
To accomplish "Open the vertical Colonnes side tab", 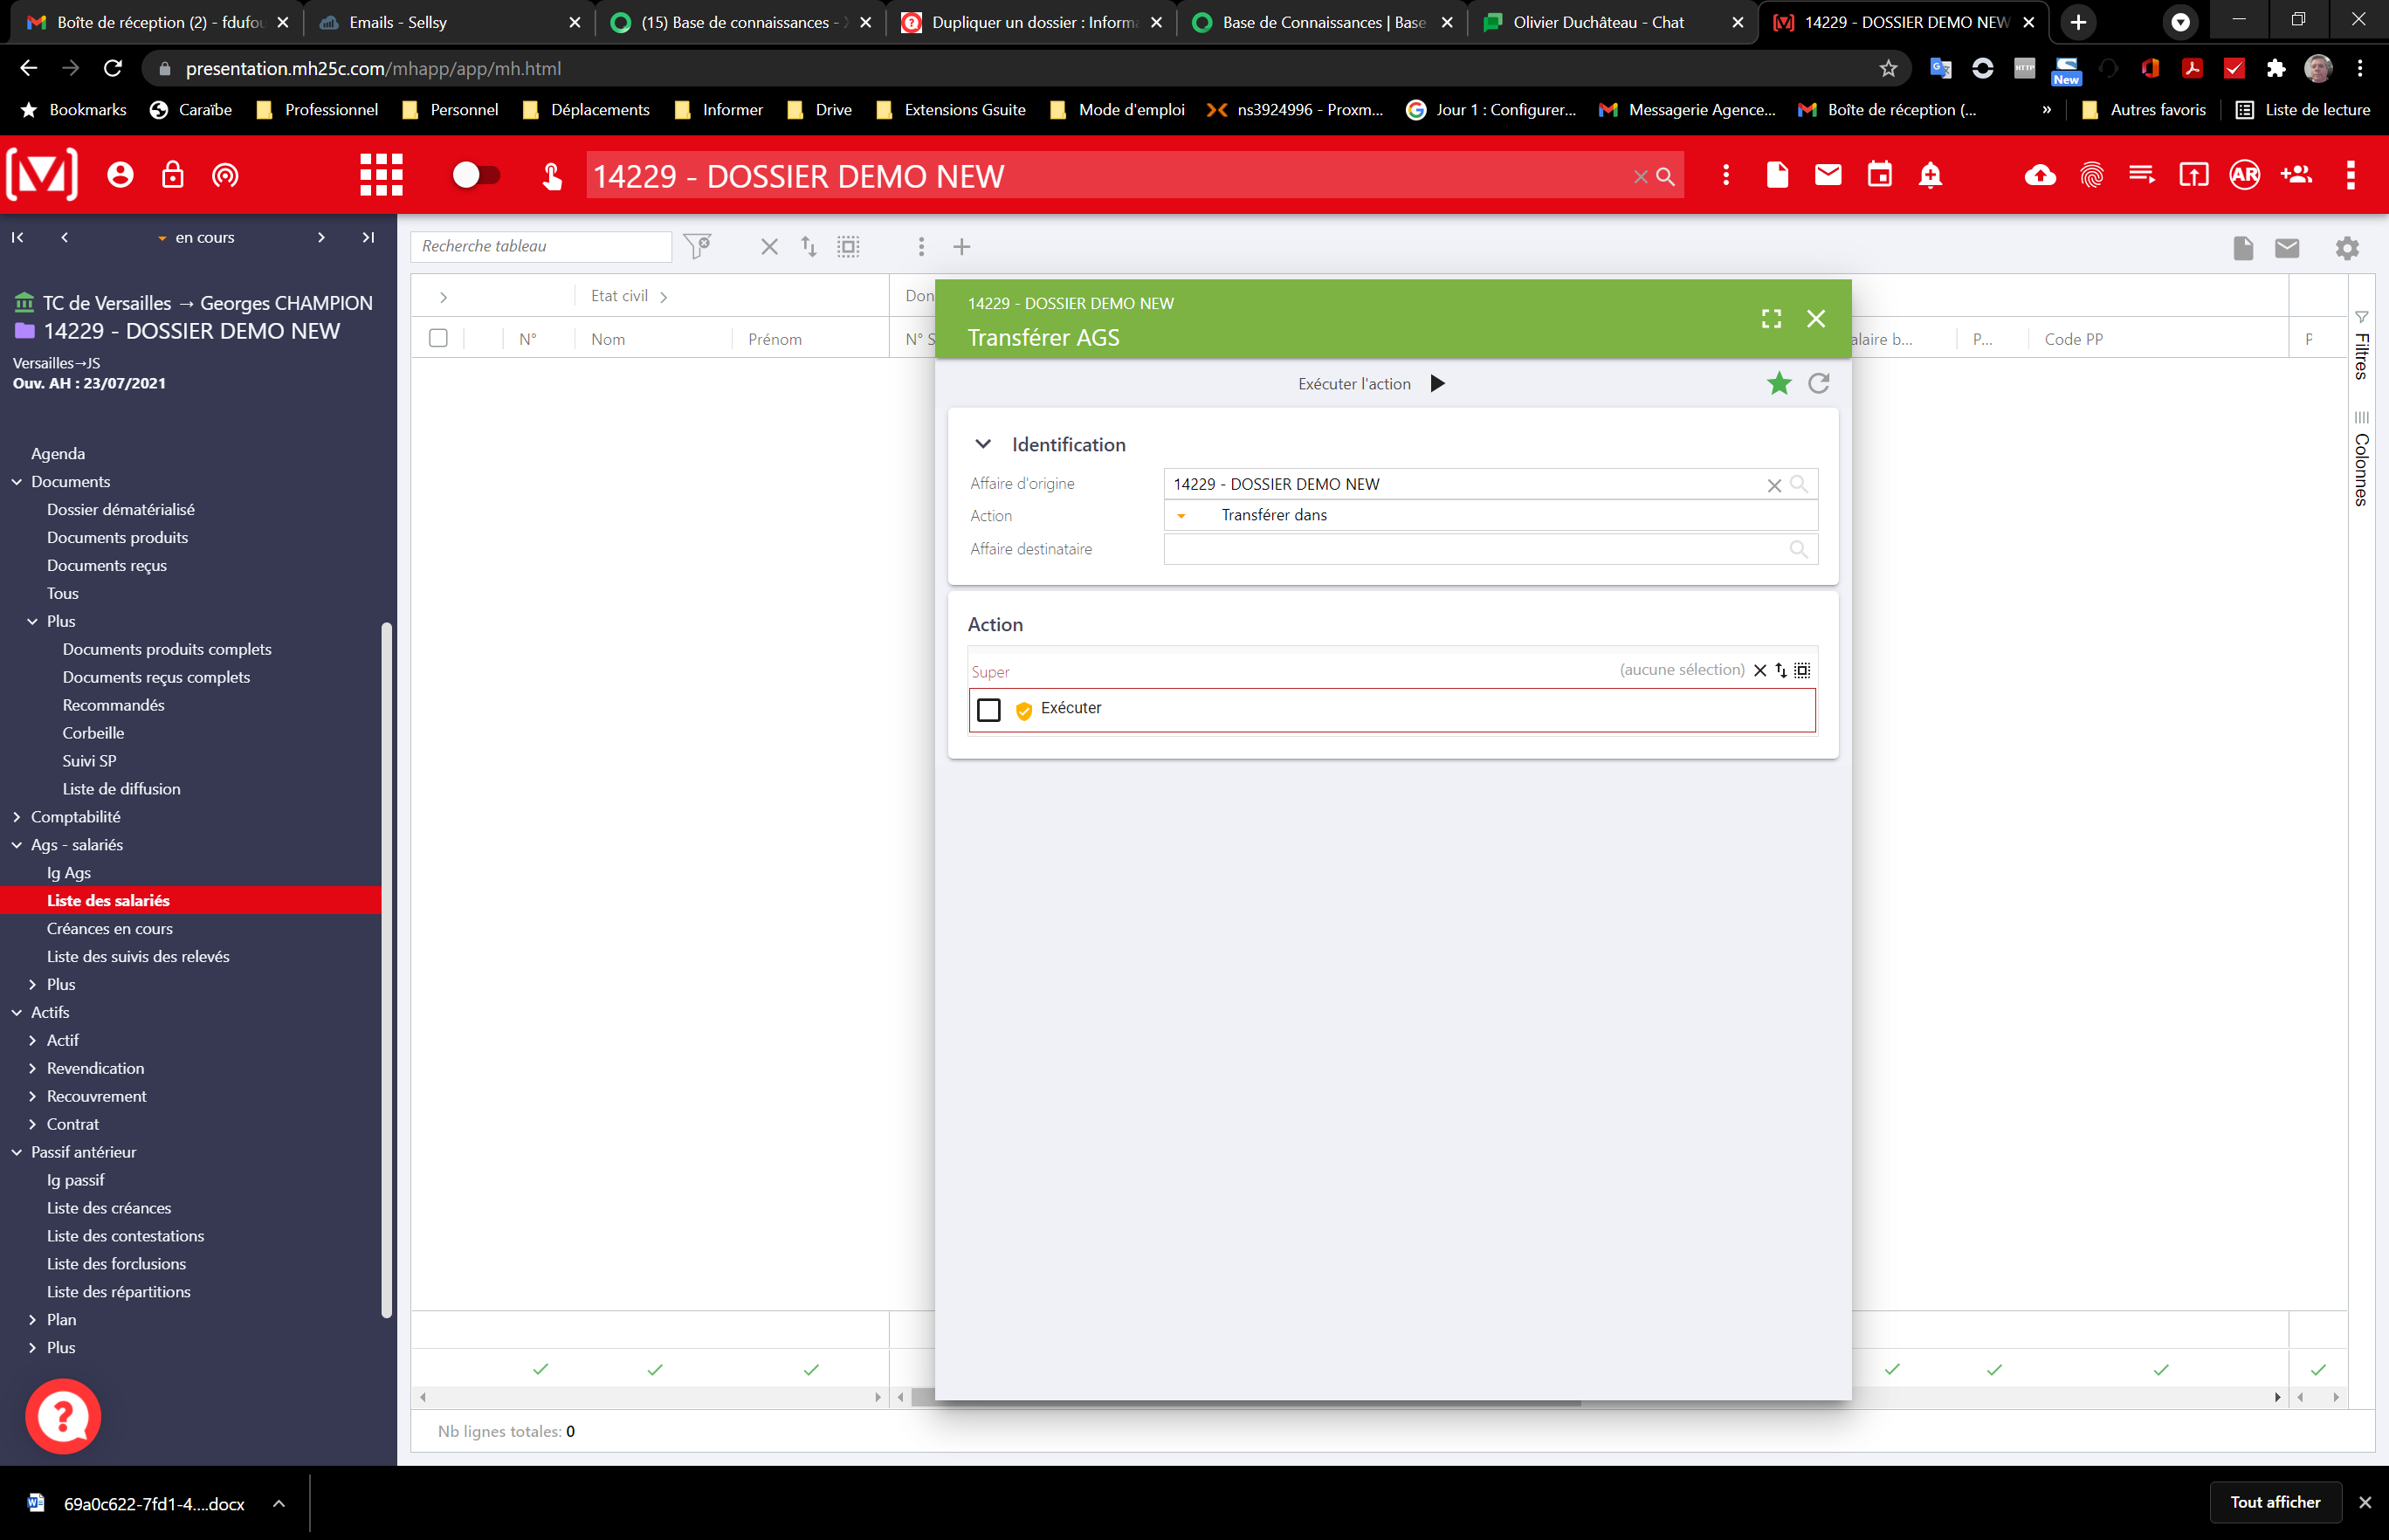I will click(x=2361, y=458).
